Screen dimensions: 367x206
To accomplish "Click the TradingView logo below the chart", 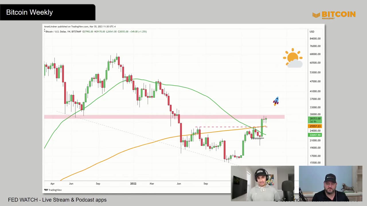I will [x=53, y=190].
